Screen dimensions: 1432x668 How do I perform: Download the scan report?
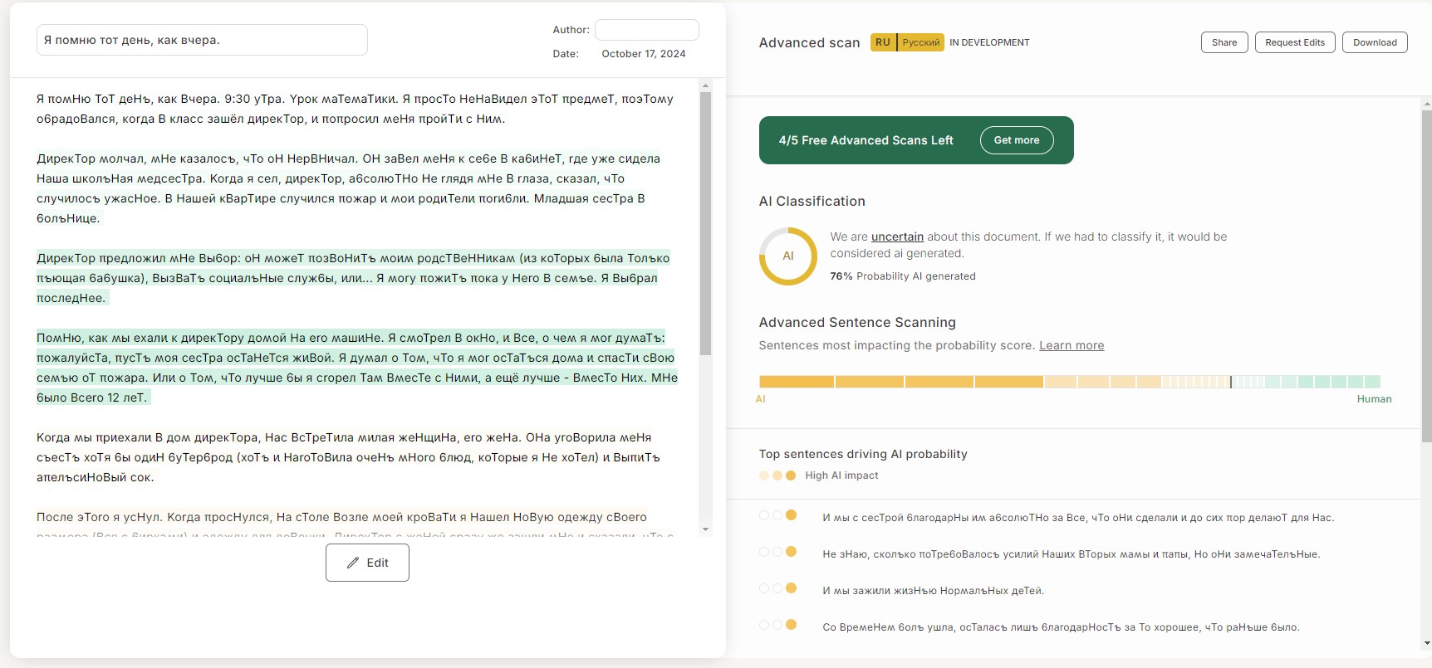[x=1375, y=42]
